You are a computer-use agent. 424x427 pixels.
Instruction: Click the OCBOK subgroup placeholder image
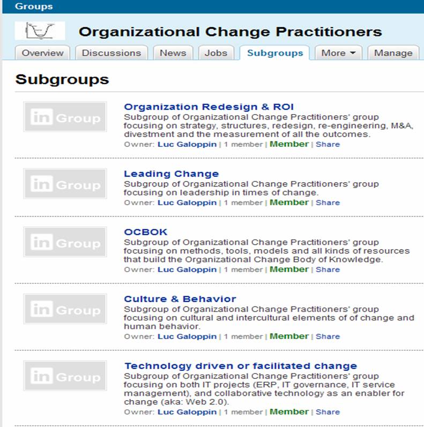click(x=65, y=242)
